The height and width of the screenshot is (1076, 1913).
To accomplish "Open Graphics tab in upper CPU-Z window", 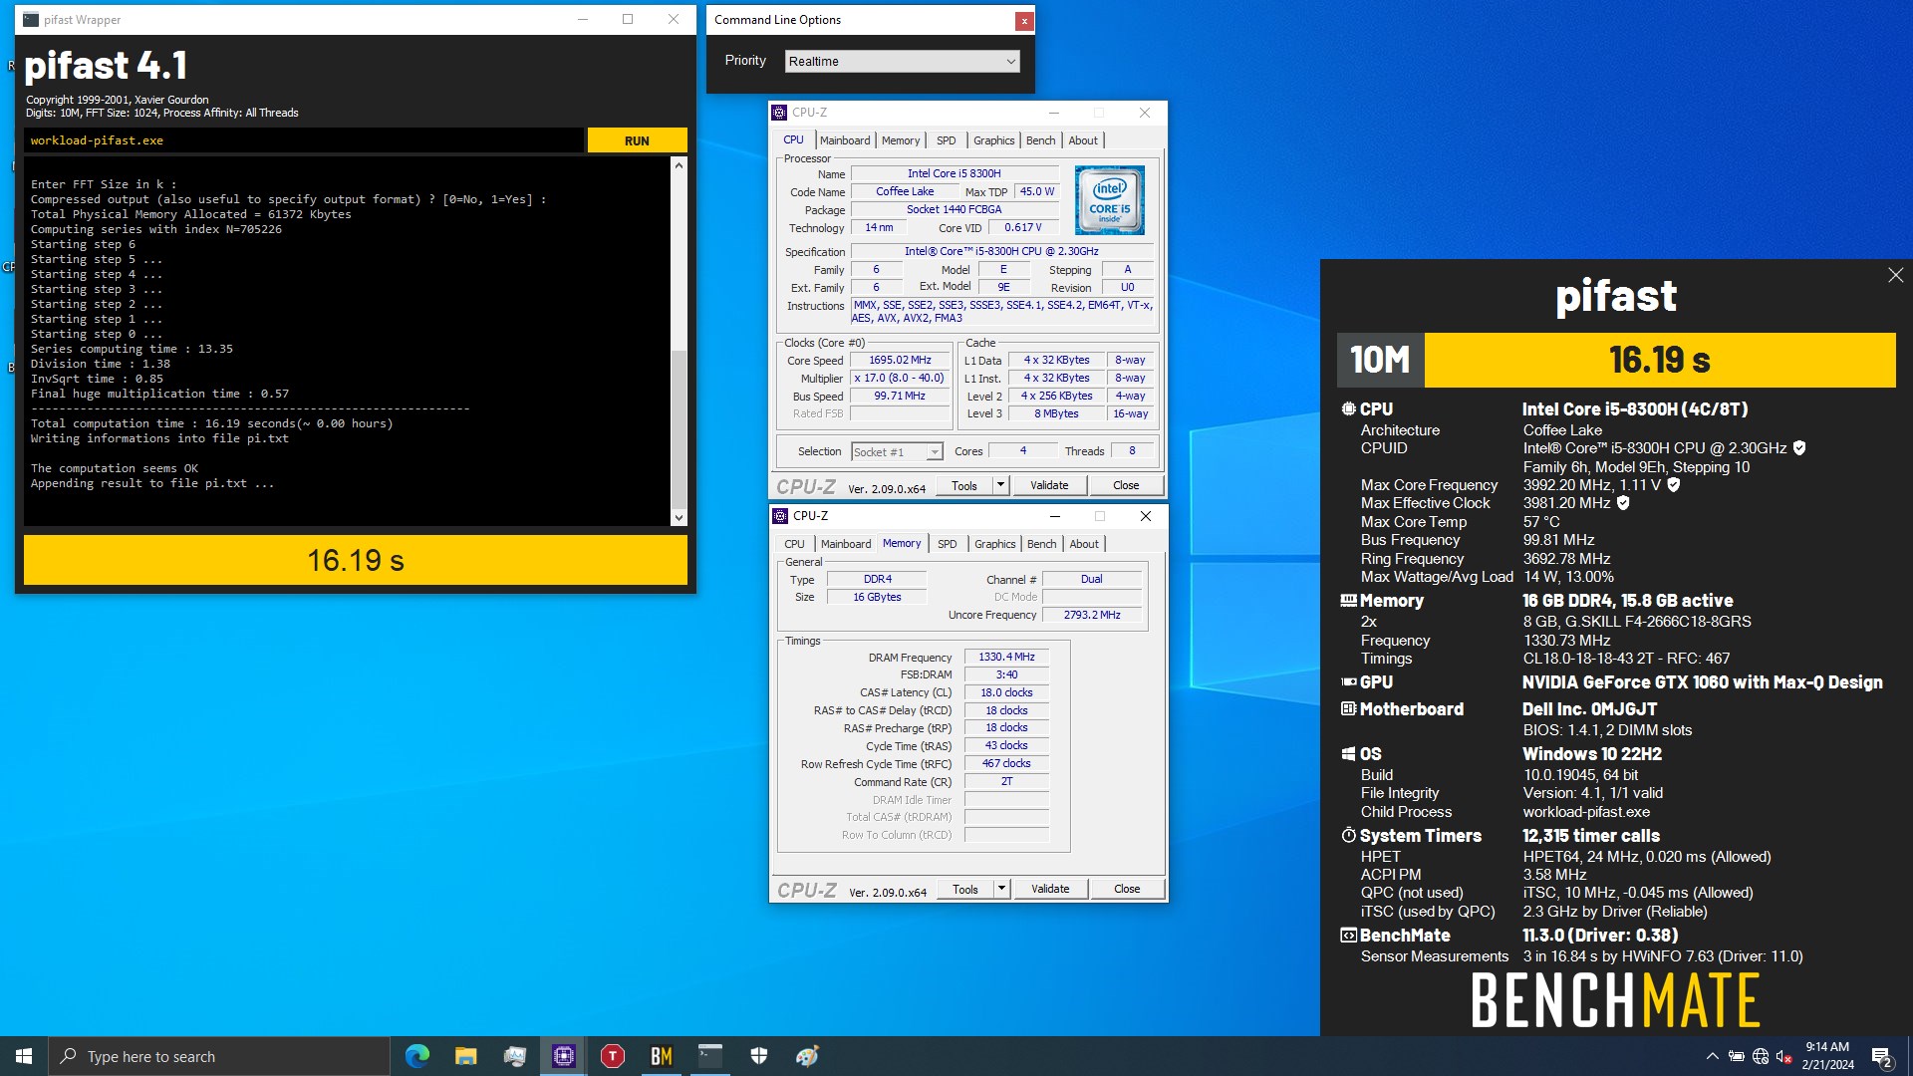I will [993, 140].
